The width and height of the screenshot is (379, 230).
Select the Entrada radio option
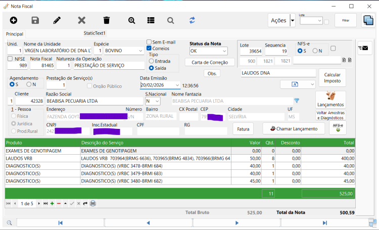[x=151, y=61]
